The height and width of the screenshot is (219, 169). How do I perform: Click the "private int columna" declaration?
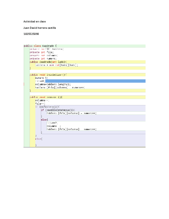[44, 55]
